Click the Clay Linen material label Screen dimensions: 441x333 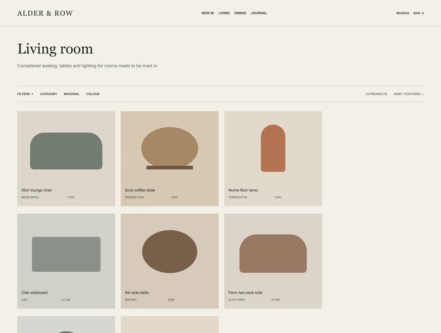(236, 300)
